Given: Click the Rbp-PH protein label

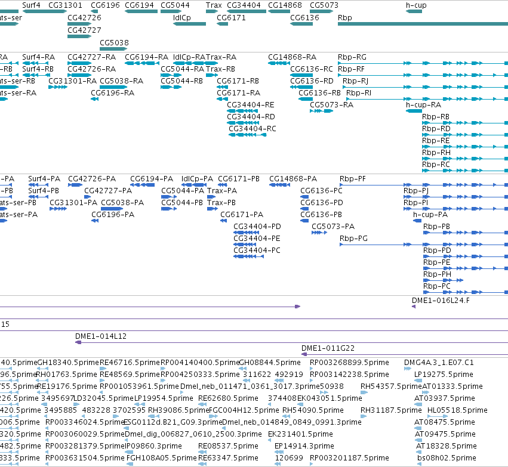Looking at the screenshot, I should coord(437,274).
